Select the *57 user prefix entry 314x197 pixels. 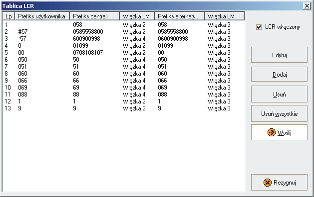[x=22, y=38]
